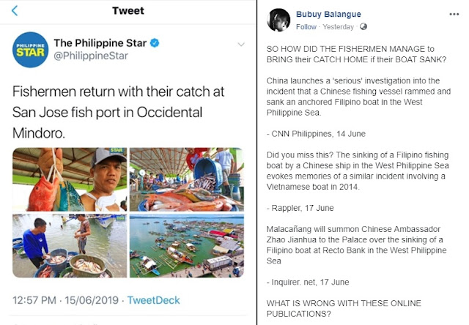The width and height of the screenshot is (469, 325).
Task: Open the photo of men sorting fish
Action: (x=70, y=246)
